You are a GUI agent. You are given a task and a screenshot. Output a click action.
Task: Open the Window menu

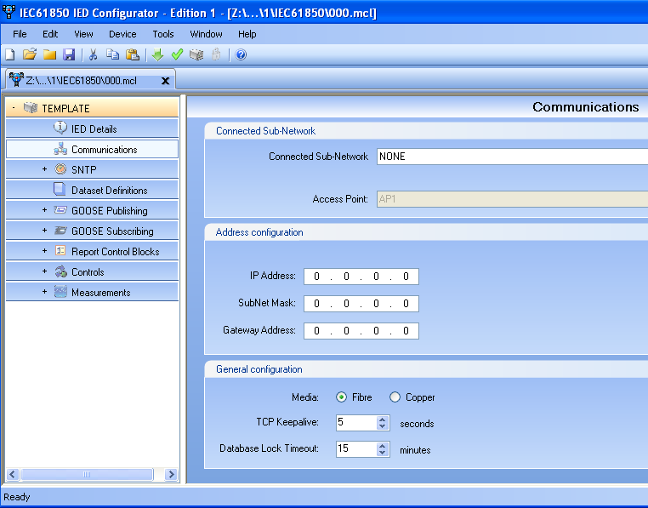point(206,34)
